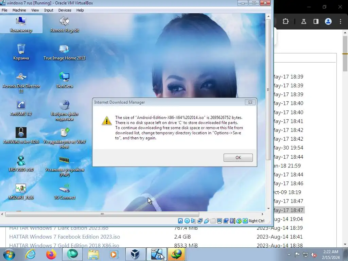
Task: Open the Machine menu in VirtualBox
Action: pyautogui.click(x=19, y=10)
